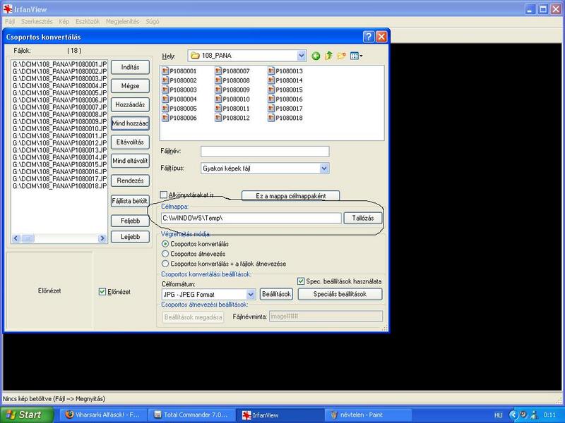Image resolution: width=565 pixels, height=423 pixels.
Task: Open the Célformátum JPG format dropdown
Action: [x=251, y=294]
